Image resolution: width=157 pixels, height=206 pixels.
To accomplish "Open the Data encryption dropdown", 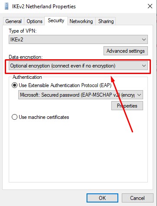I will coord(78,66).
